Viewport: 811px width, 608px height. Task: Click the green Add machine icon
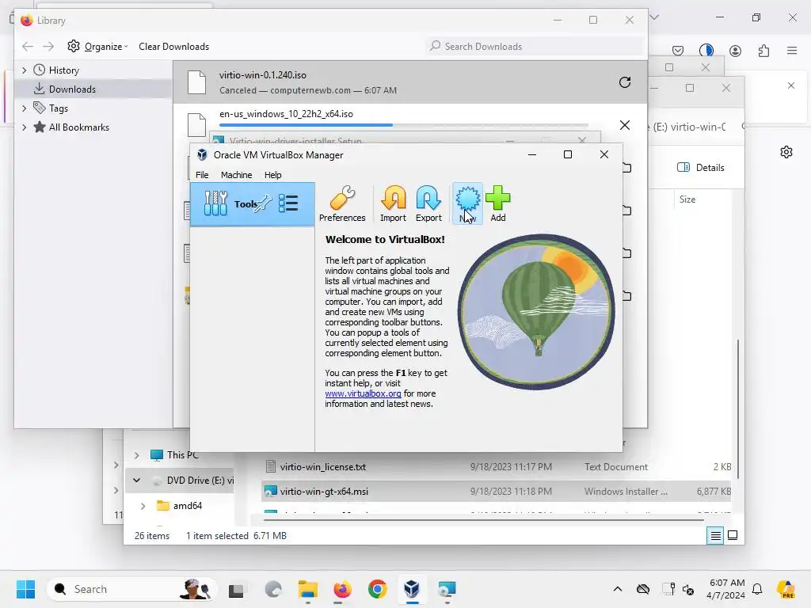point(497,203)
